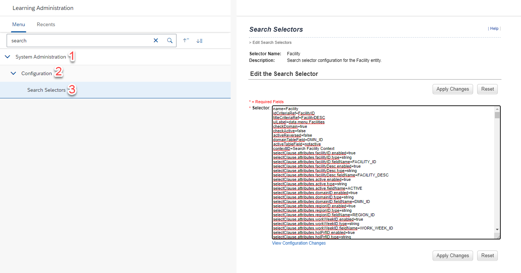Image resolution: width=521 pixels, height=273 pixels.
Task: Collapse the System Administration chevron
Action: [7, 57]
